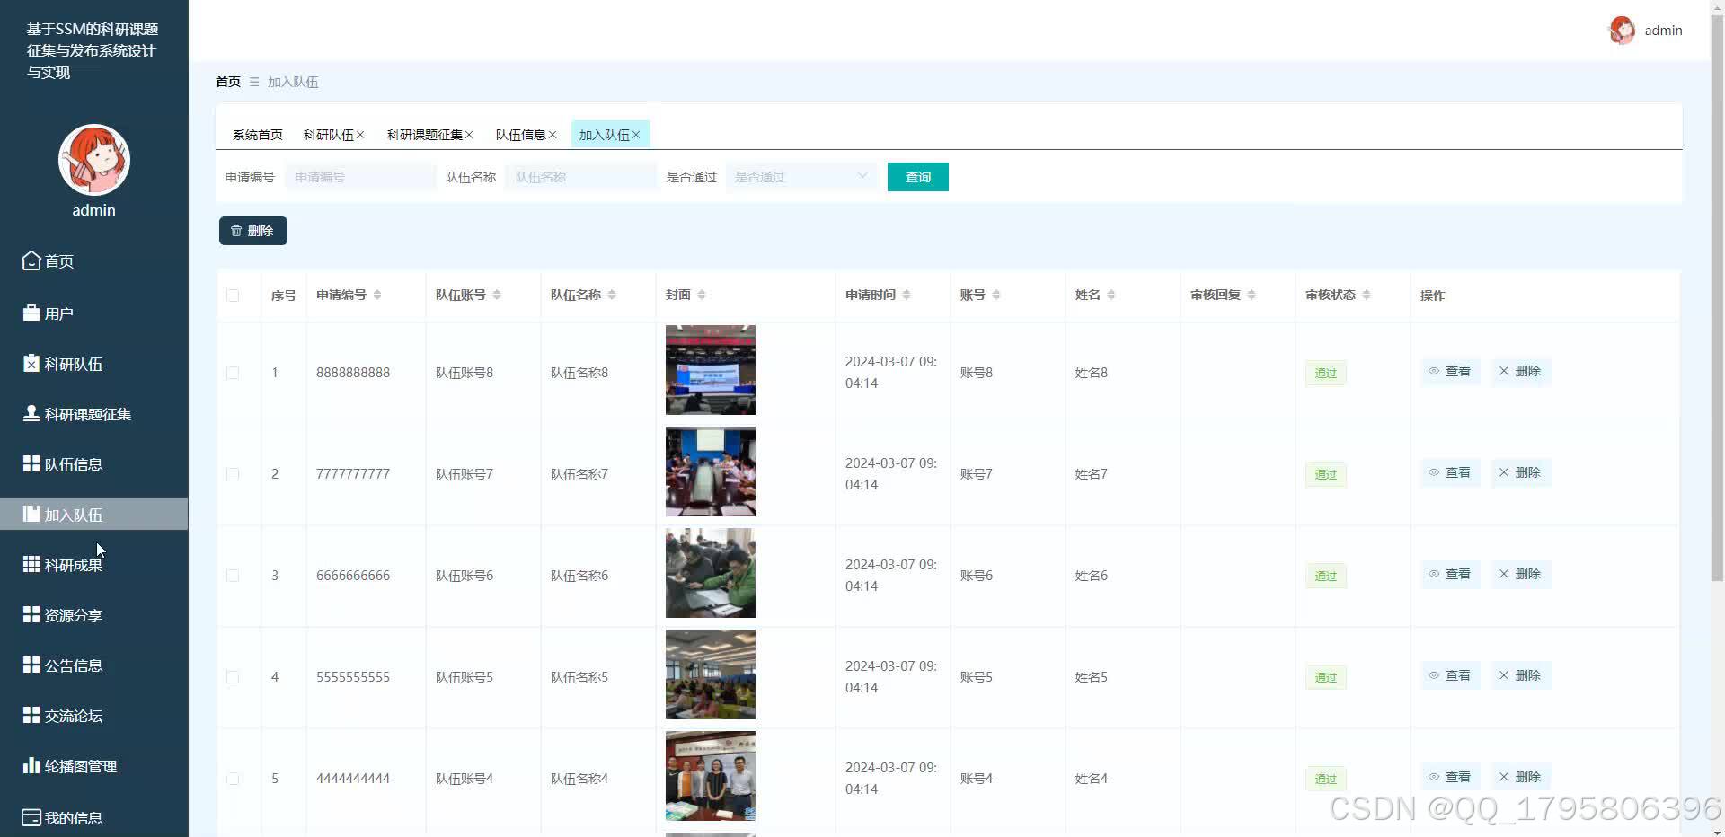Click the bar chart icon beside 轮播图管理
This screenshot has width=1725, height=837.
31,765
